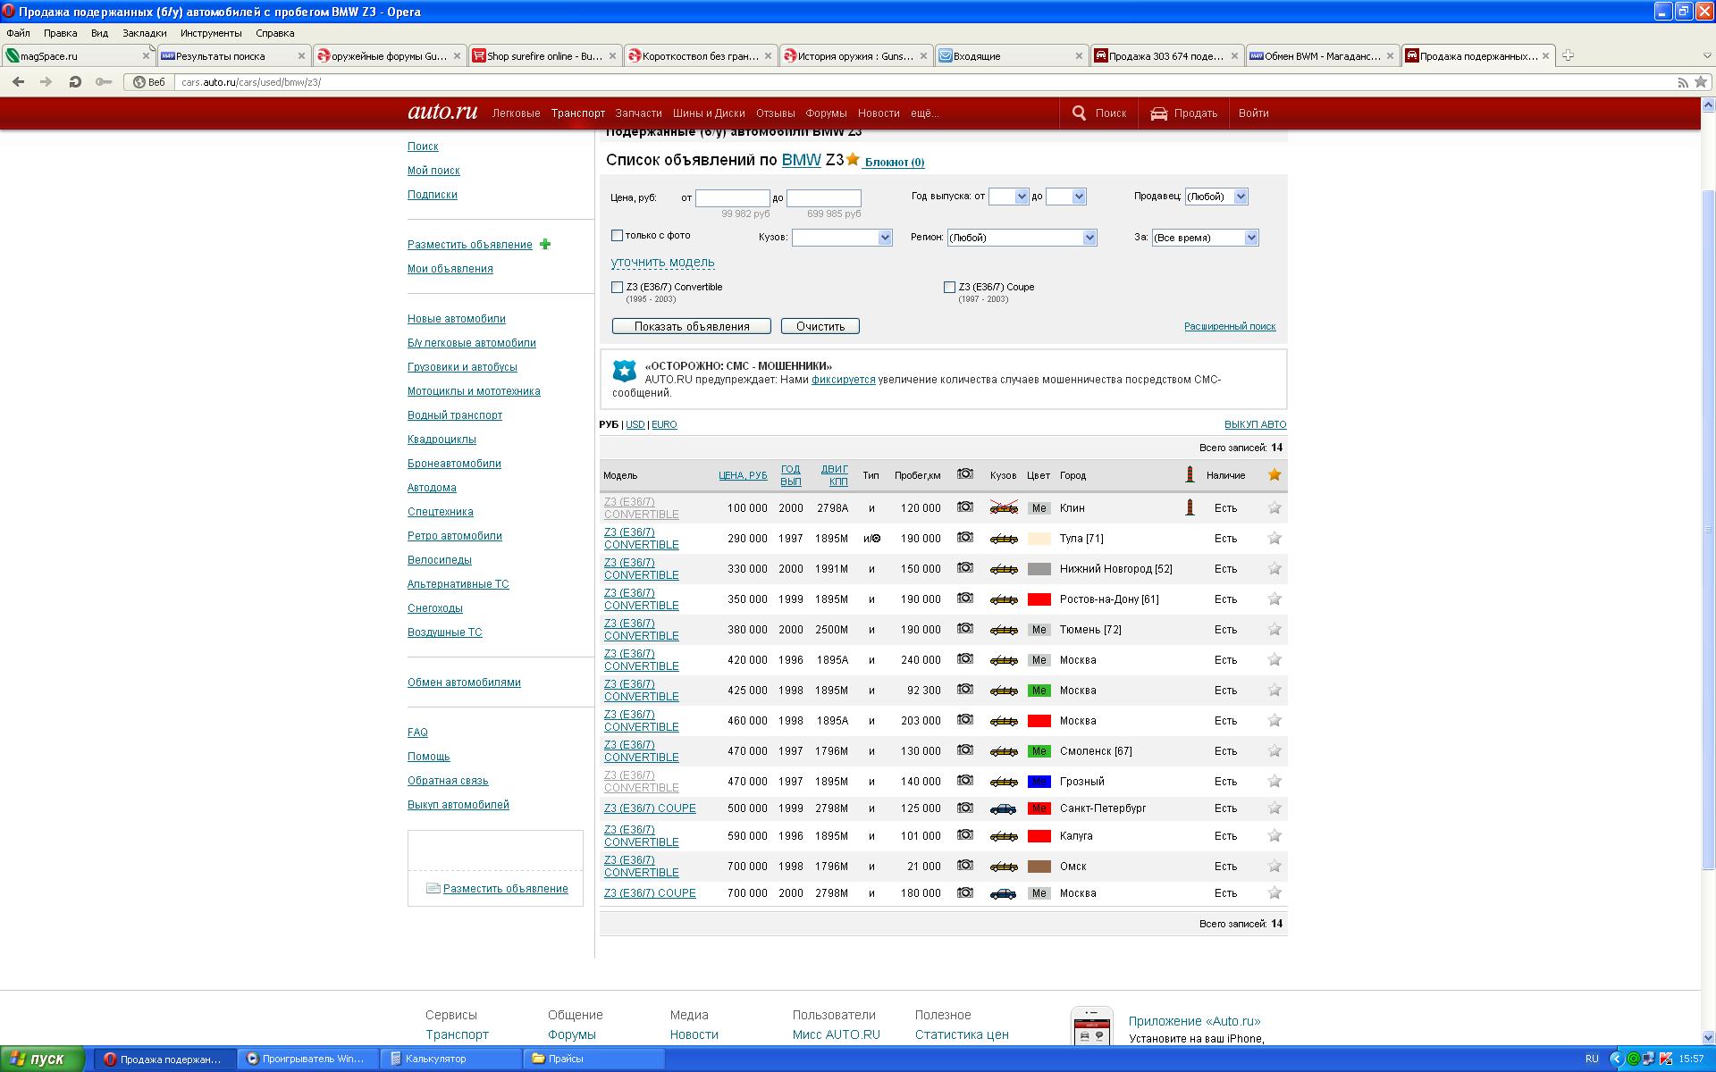Open the Кузов body type dropdown
The width and height of the screenshot is (1716, 1072).
(x=841, y=238)
